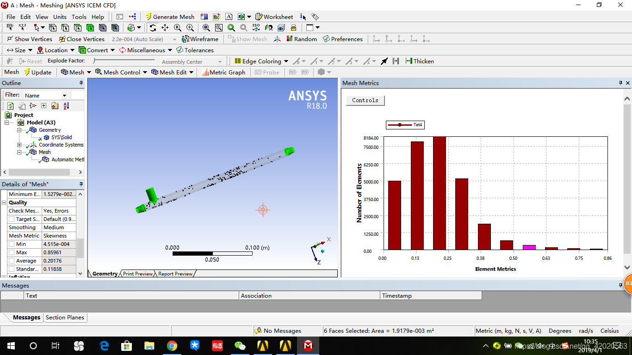Switch to the Report Preview tab
The width and height of the screenshot is (632, 355).
point(175,274)
